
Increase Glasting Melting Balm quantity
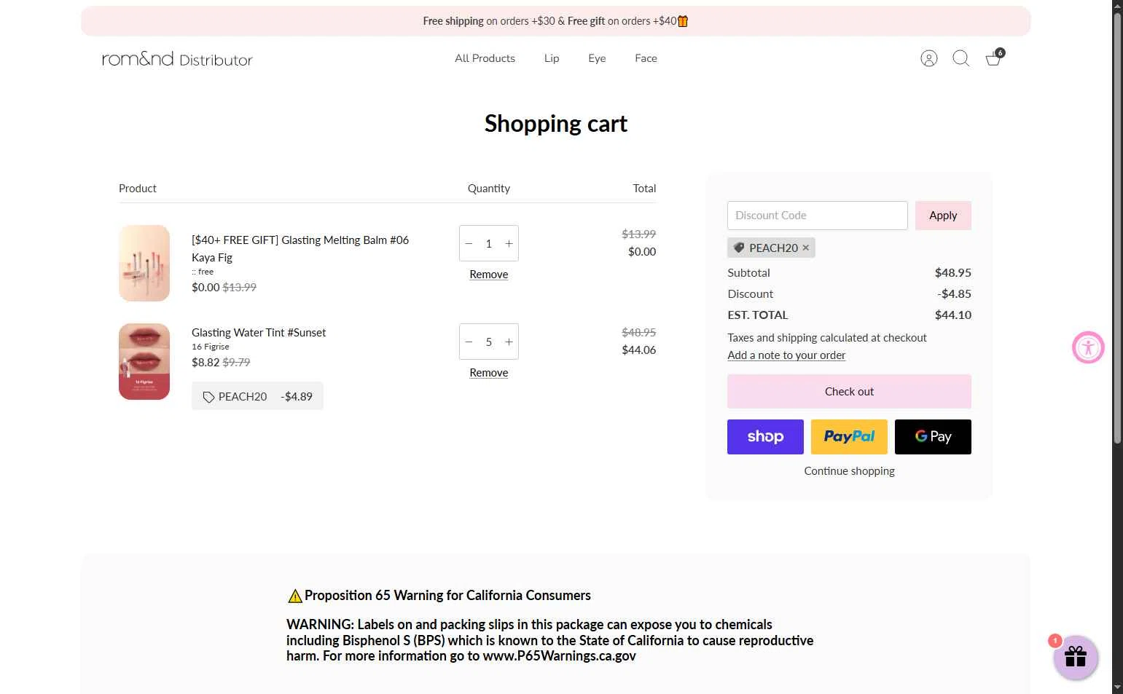pos(509,243)
